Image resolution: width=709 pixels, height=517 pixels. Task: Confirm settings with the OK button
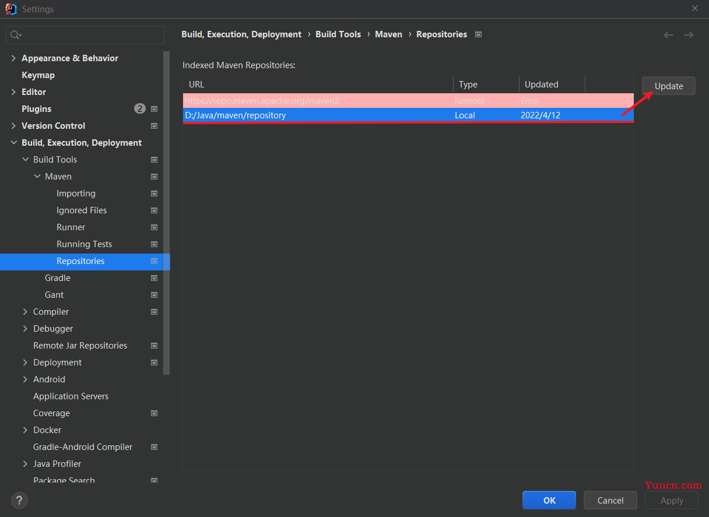click(549, 500)
